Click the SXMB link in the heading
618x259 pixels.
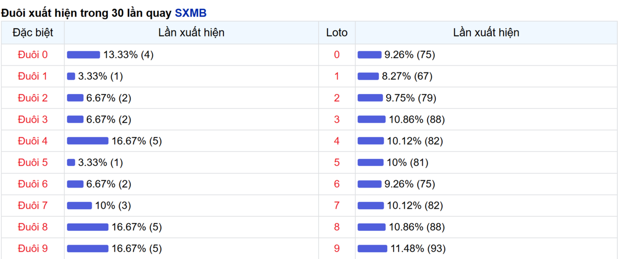click(x=191, y=13)
